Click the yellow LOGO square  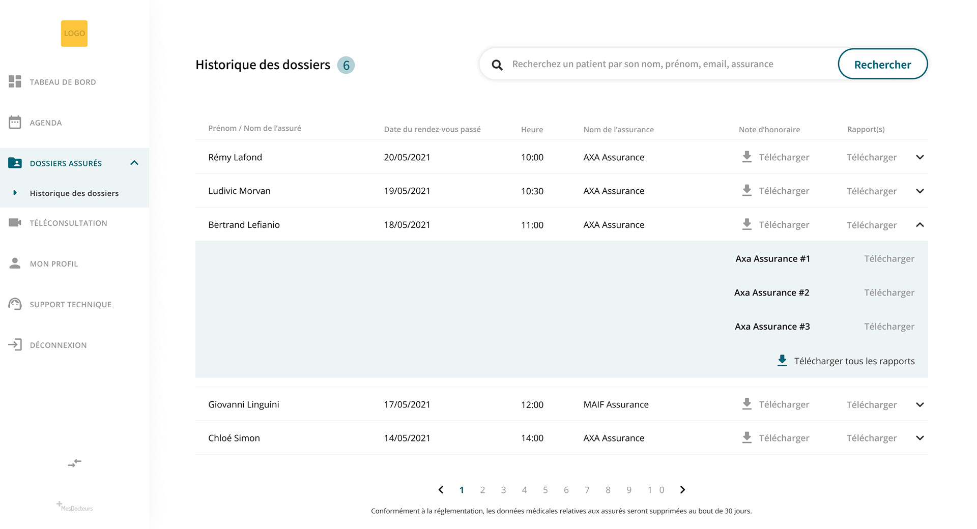pyautogui.click(x=74, y=34)
